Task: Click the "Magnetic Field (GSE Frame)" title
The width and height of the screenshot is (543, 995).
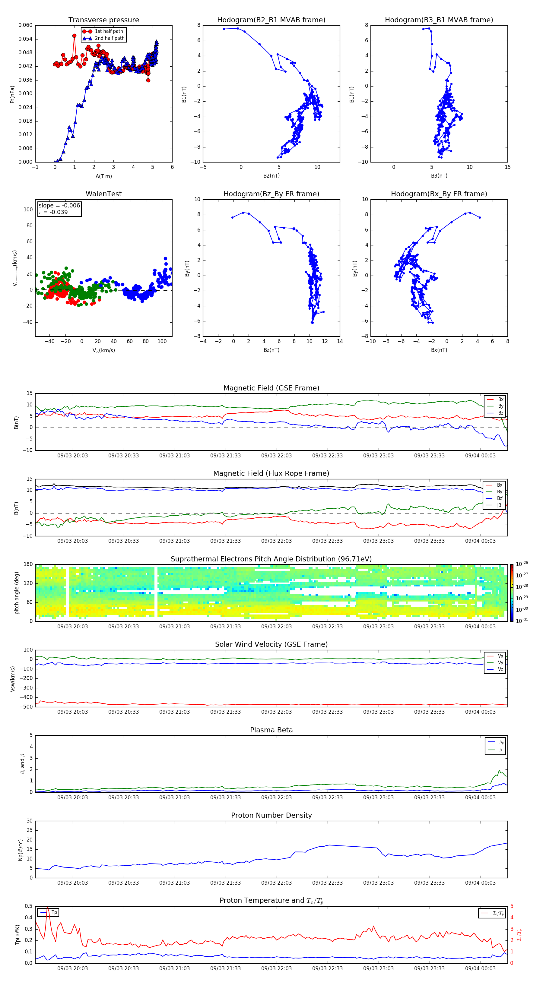Action: coord(271,388)
